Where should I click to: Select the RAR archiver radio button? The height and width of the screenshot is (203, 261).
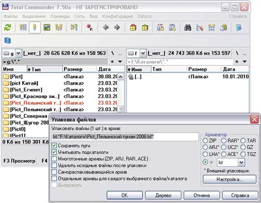tap(224, 140)
